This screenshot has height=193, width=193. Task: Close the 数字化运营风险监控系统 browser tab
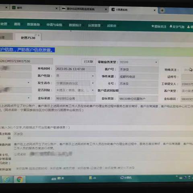tap(106, 9)
